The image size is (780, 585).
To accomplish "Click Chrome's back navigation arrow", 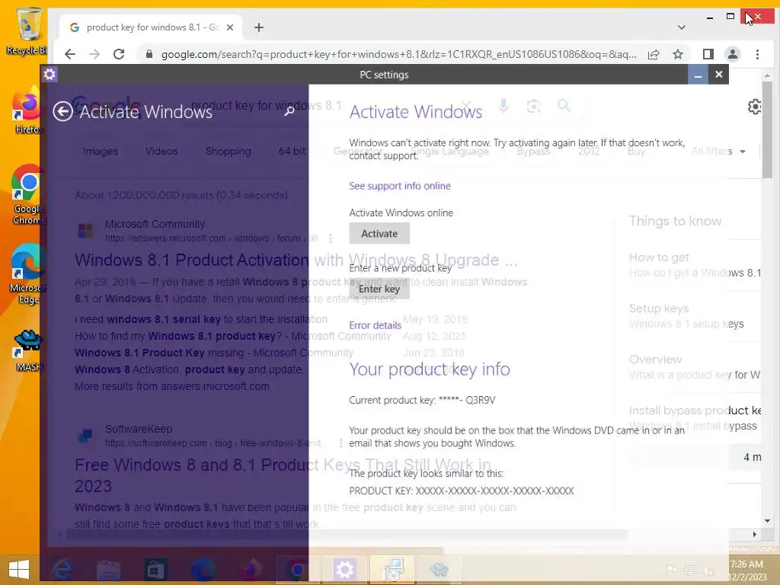I will tap(70, 54).
